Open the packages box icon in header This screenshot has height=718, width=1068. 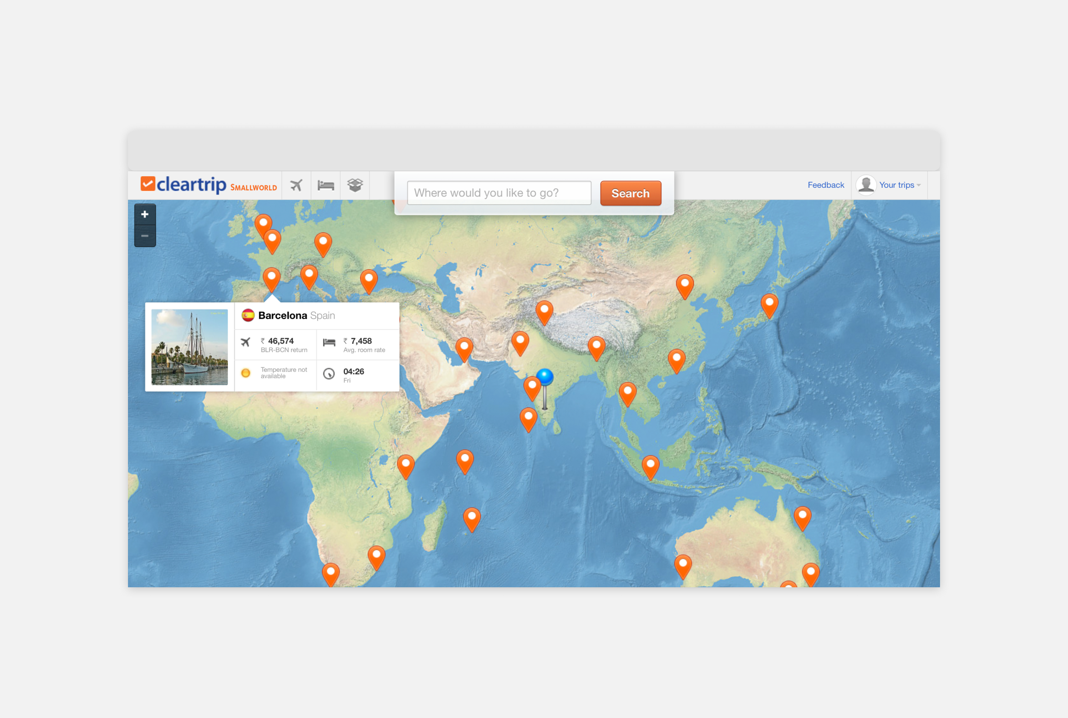[355, 185]
